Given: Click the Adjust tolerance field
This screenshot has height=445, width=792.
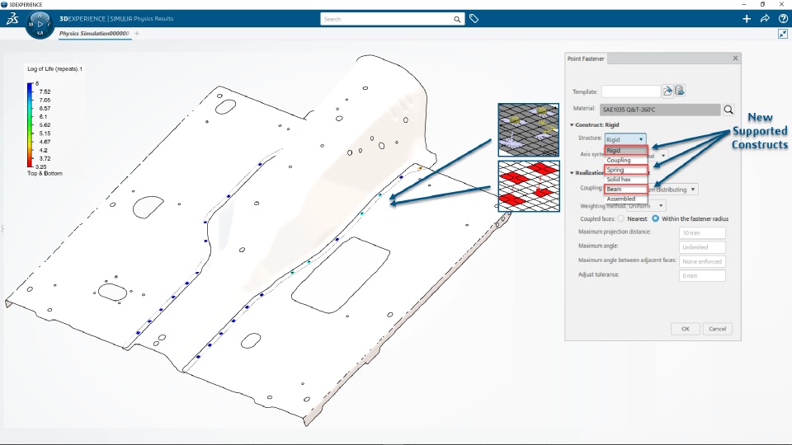Looking at the screenshot, I should [x=702, y=275].
